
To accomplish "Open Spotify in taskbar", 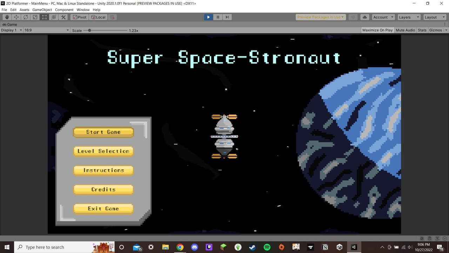I will click(x=267, y=247).
